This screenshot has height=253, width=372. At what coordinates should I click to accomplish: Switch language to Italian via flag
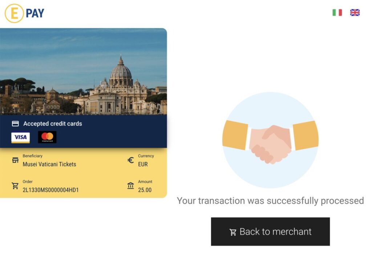tap(337, 13)
